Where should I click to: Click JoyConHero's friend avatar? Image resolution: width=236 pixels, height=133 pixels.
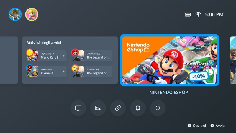point(30,52)
